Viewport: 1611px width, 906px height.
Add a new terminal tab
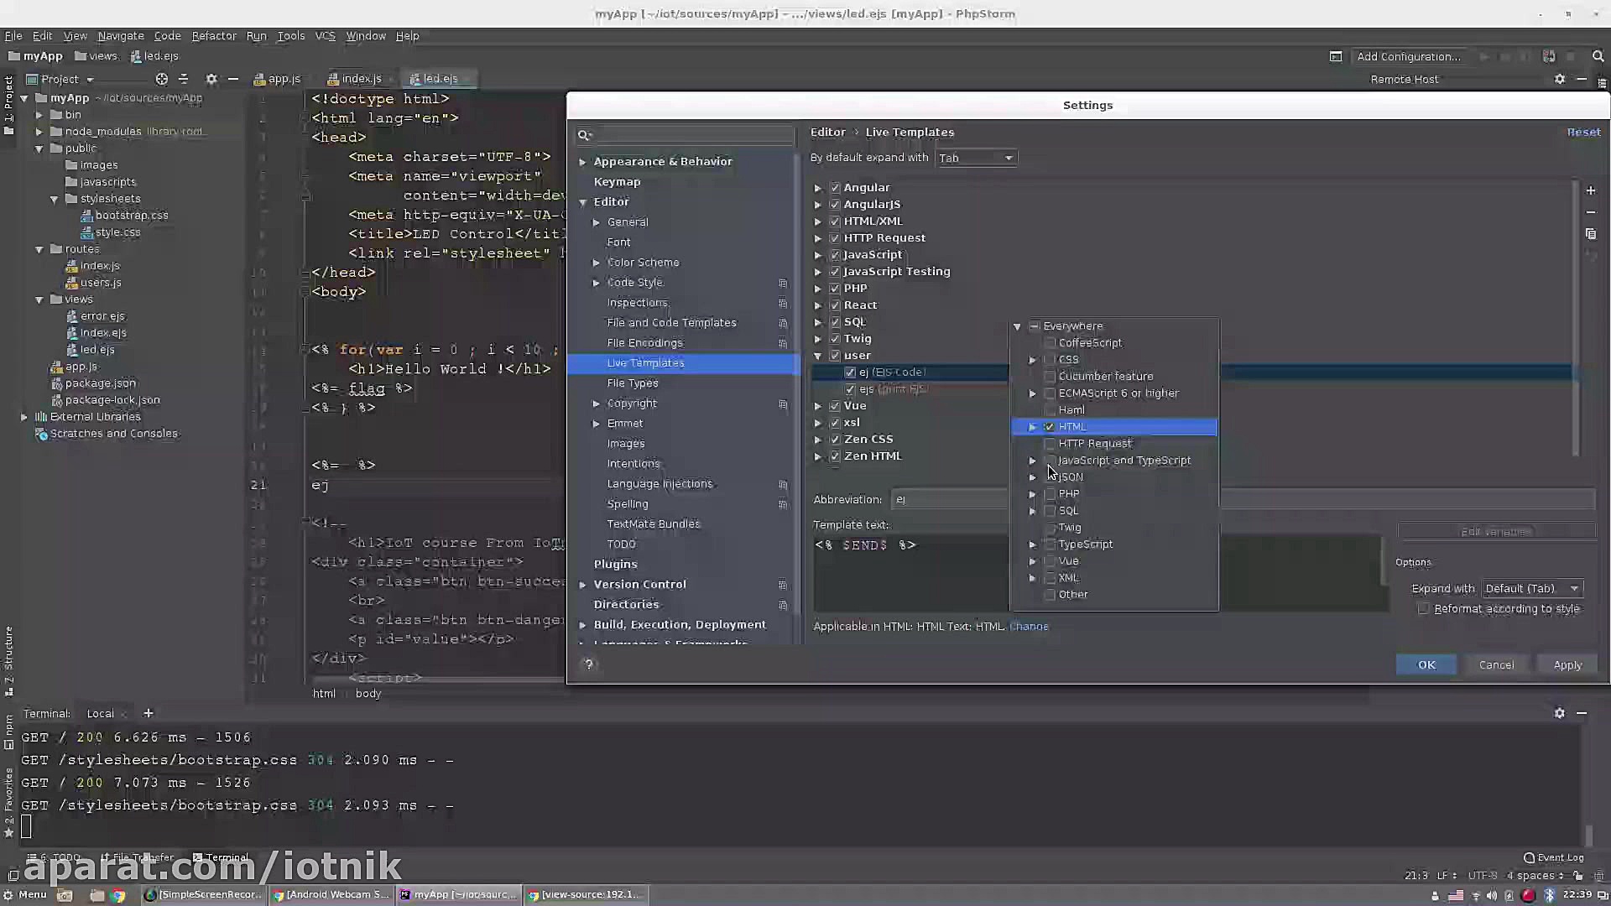click(149, 713)
